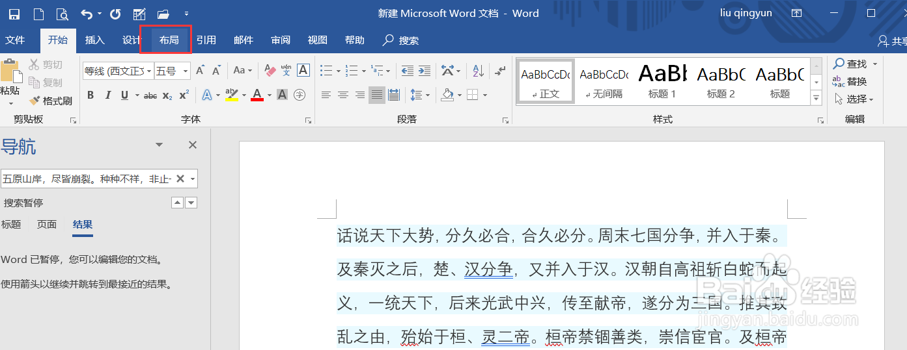Center align the text
This screenshot has height=350, width=907.
coord(343,95)
